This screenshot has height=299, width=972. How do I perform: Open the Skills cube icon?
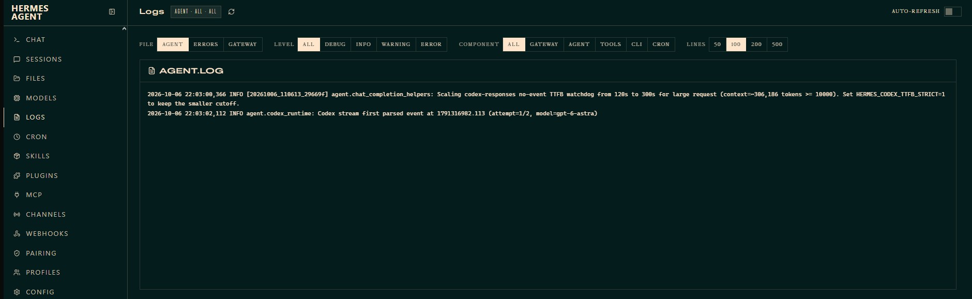17,156
